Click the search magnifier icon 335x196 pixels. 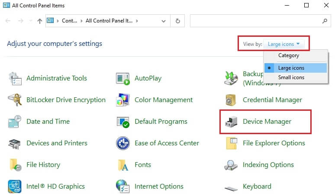click(x=325, y=21)
